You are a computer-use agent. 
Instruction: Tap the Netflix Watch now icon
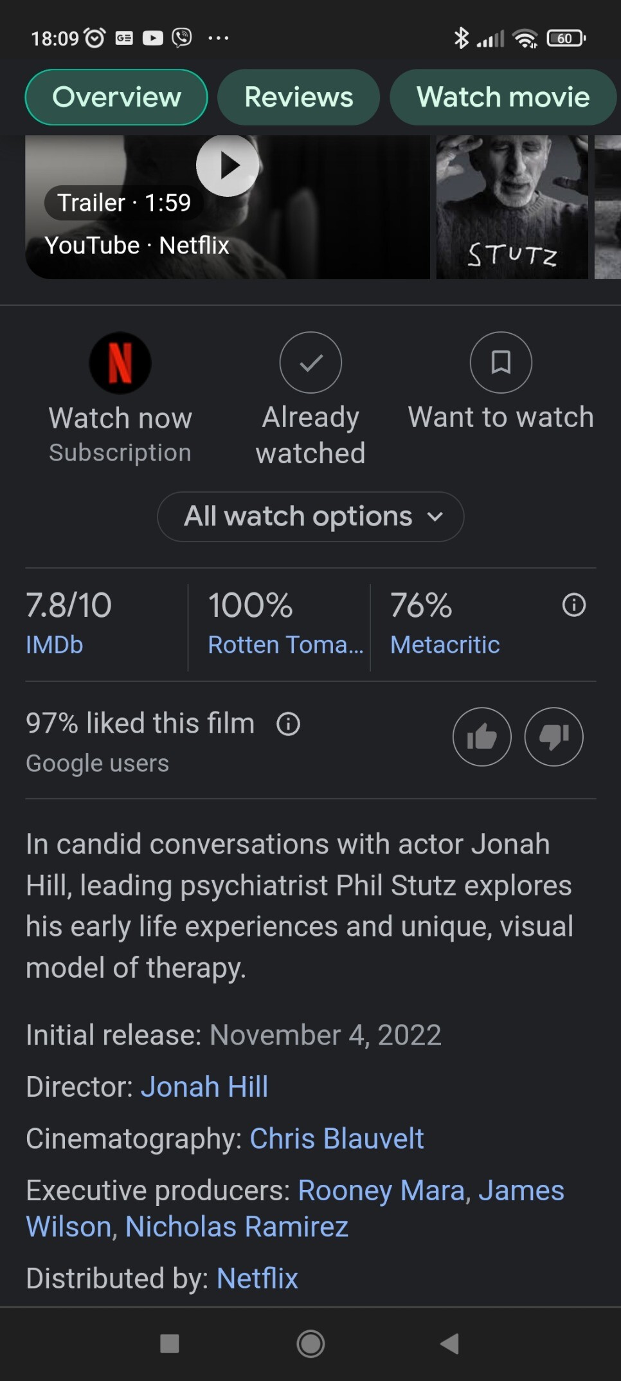(x=120, y=363)
